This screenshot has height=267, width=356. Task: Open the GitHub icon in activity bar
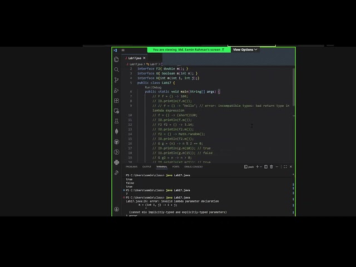pos(116,142)
